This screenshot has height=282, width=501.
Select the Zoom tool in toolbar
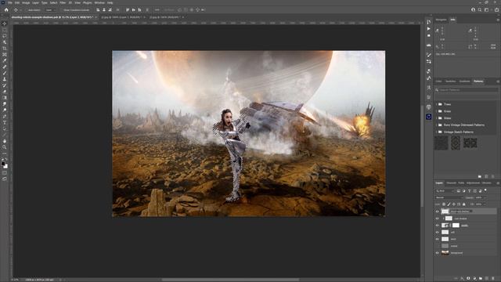point(4,147)
